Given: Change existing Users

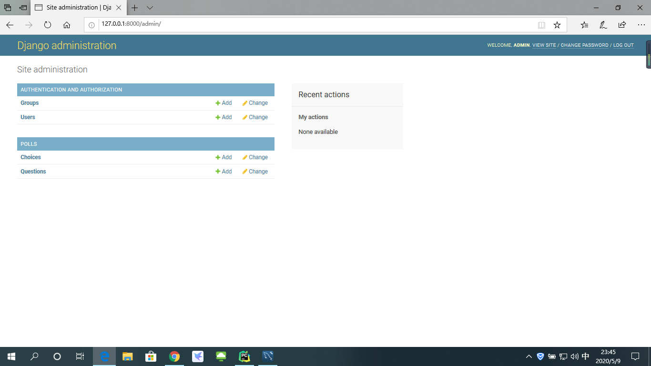Looking at the screenshot, I should (x=255, y=117).
